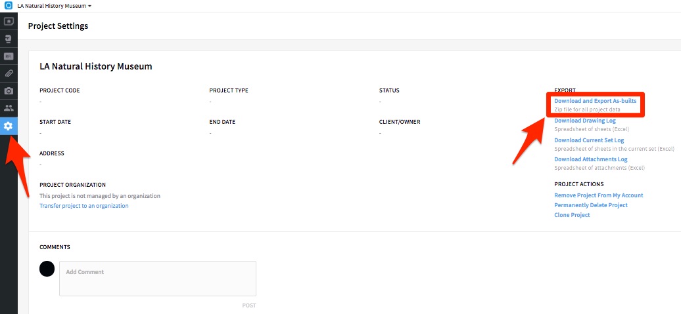Click the END DATE label
This screenshot has width=681, height=314.
[x=222, y=122]
